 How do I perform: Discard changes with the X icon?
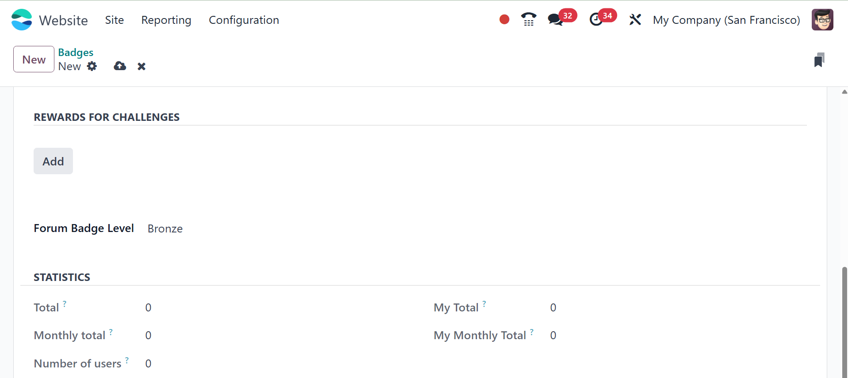click(141, 66)
